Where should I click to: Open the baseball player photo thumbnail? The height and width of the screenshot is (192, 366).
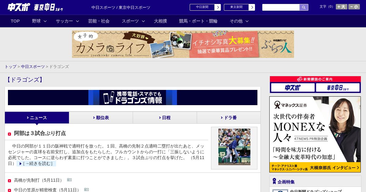(x=234, y=147)
